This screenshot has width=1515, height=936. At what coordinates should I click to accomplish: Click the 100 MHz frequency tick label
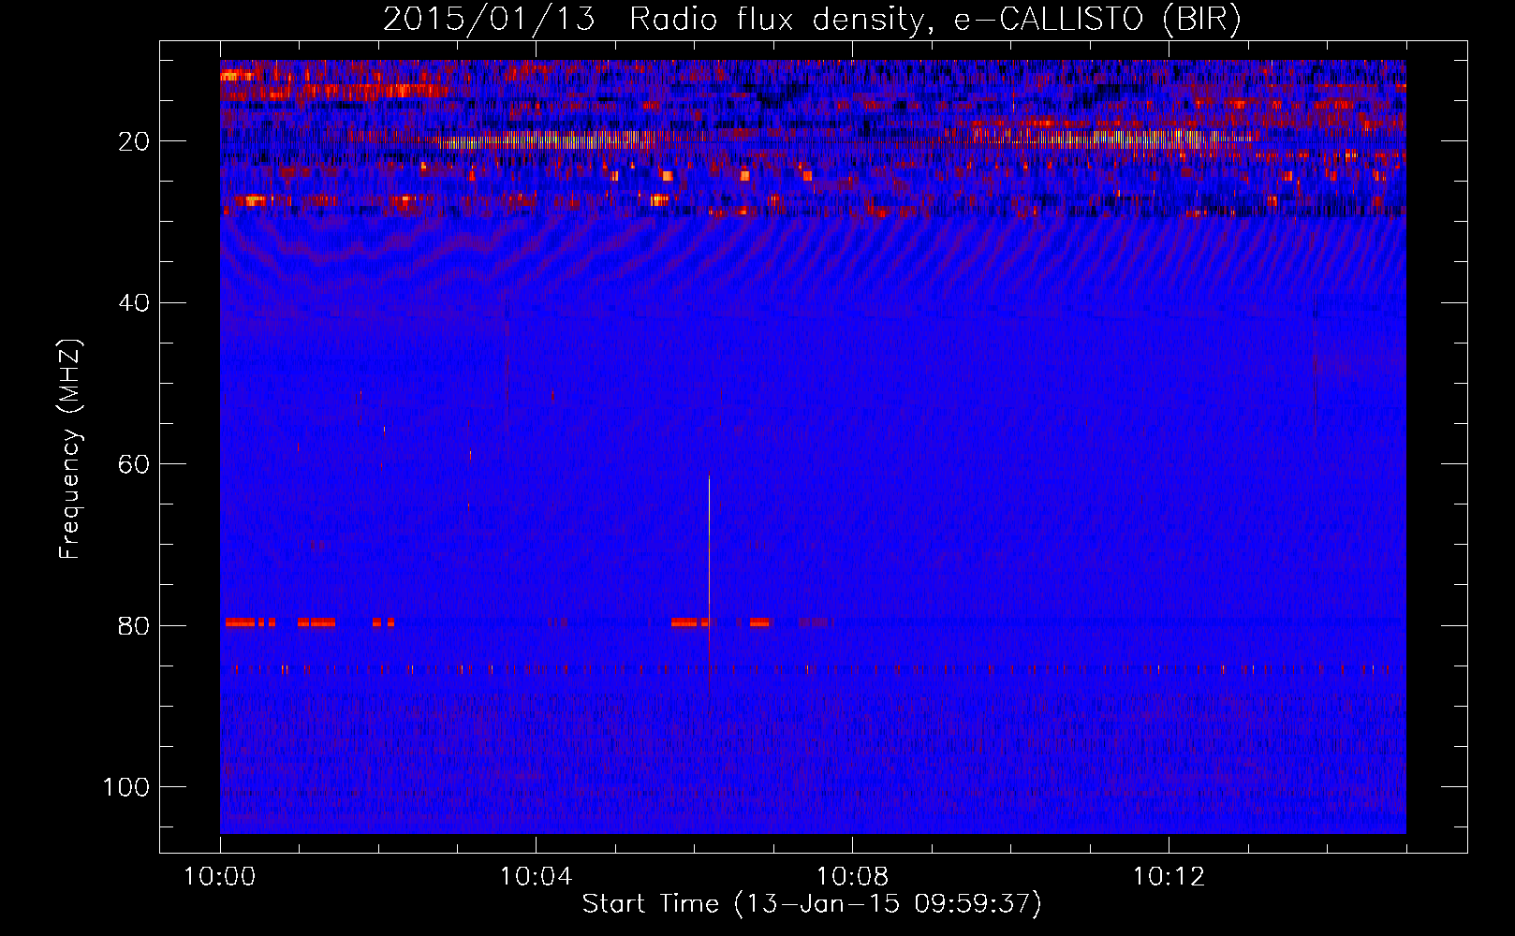[126, 787]
